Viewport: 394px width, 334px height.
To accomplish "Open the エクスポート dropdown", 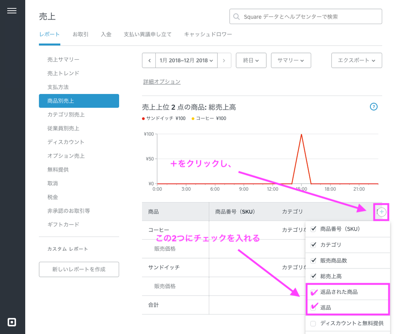I will tap(357, 60).
